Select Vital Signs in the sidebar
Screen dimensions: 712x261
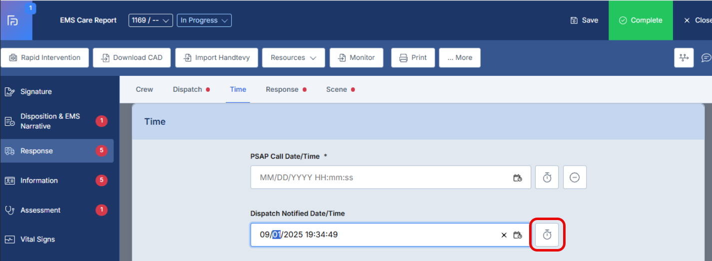point(37,240)
